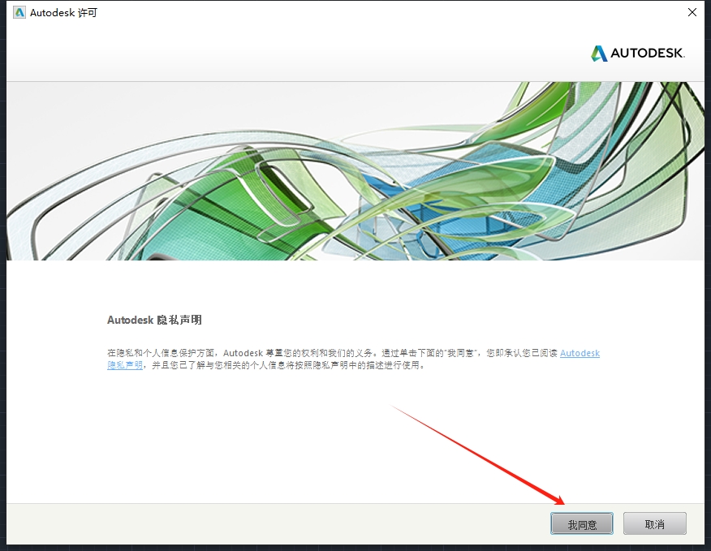Click the privacy statement paragraph text
Viewport: 711px width, 551px height.
click(325, 359)
